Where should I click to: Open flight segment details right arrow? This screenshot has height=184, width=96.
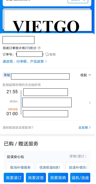coord(90,103)
